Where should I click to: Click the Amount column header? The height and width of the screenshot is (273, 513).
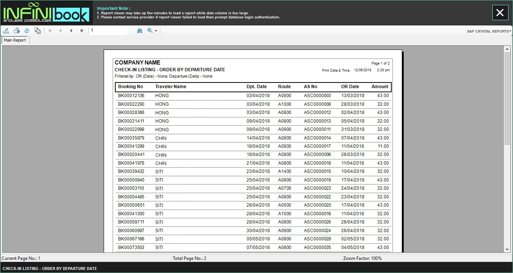[380, 87]
